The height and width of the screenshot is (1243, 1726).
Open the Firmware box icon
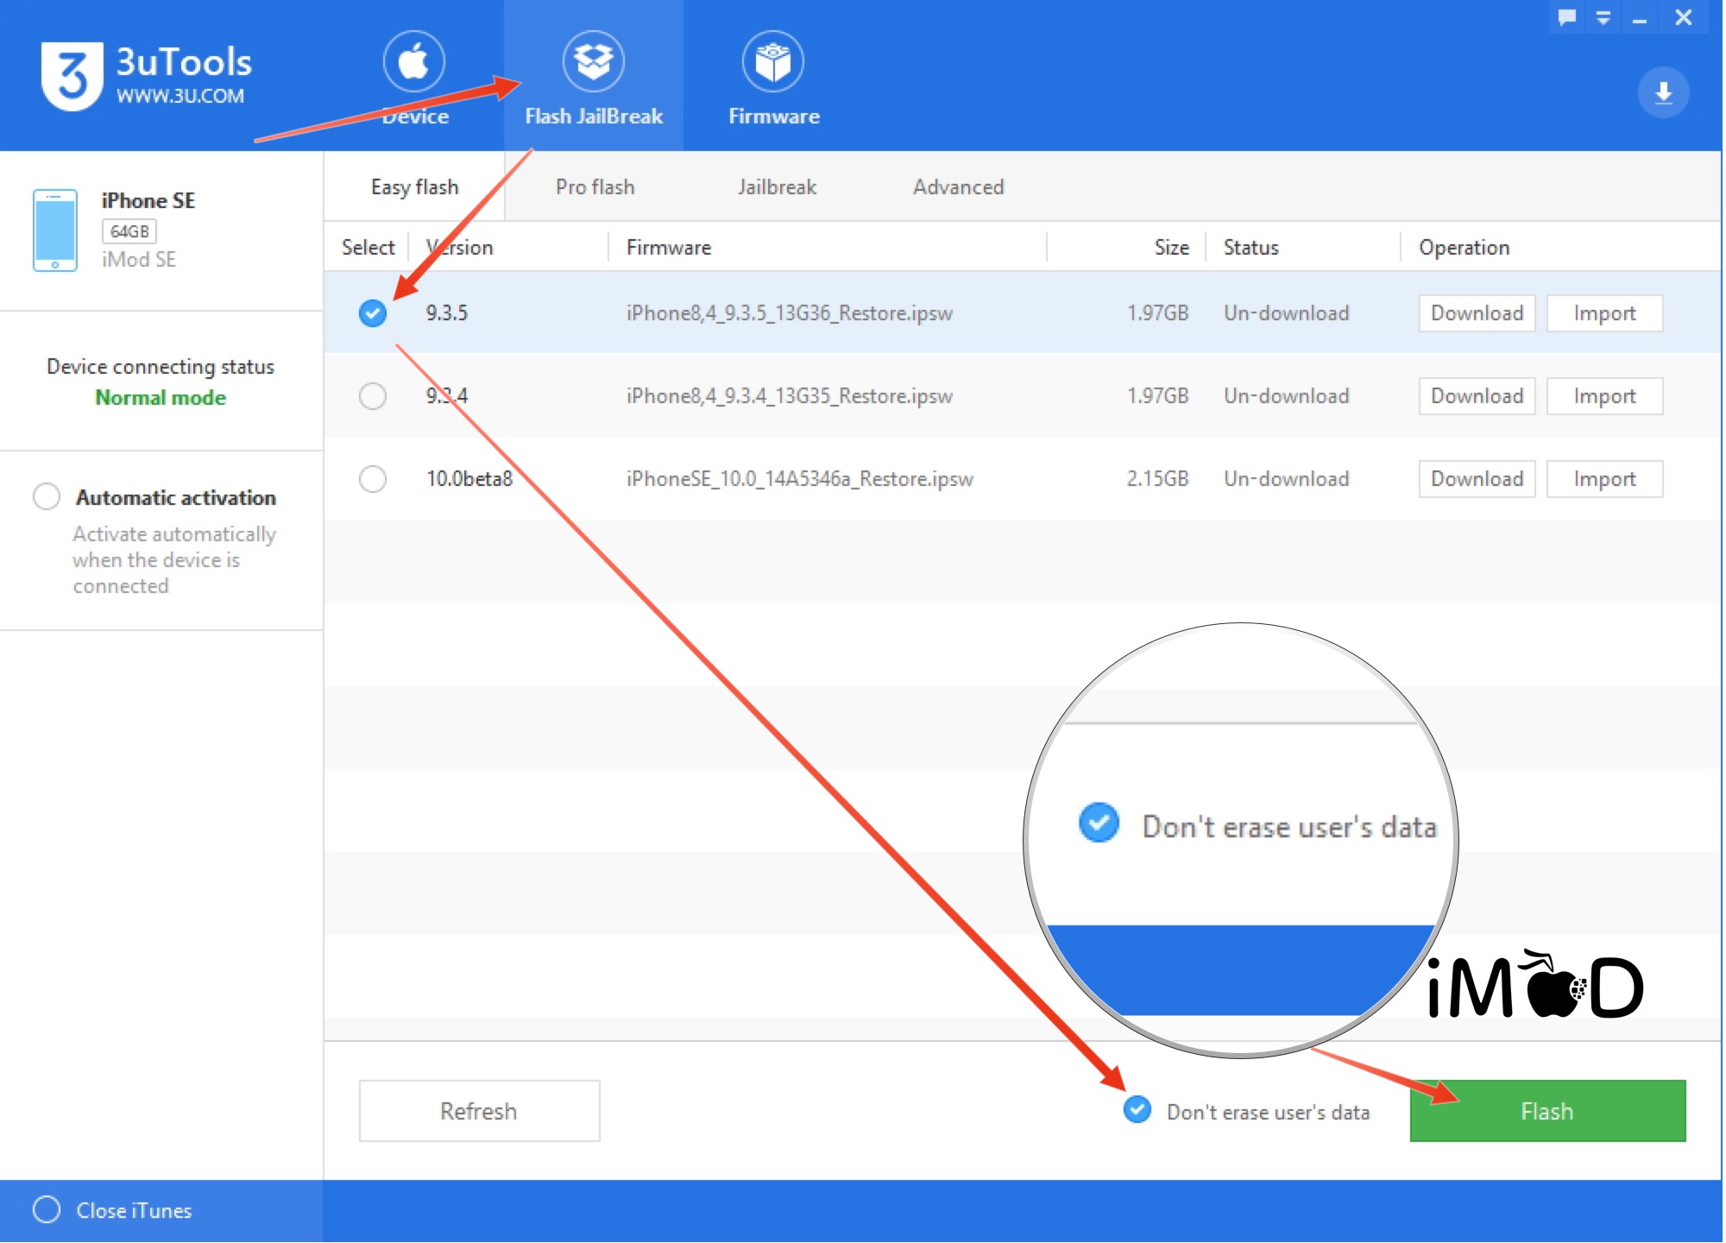click(773, 62)
